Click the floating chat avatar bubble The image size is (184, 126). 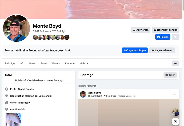(x=175, y=112)
